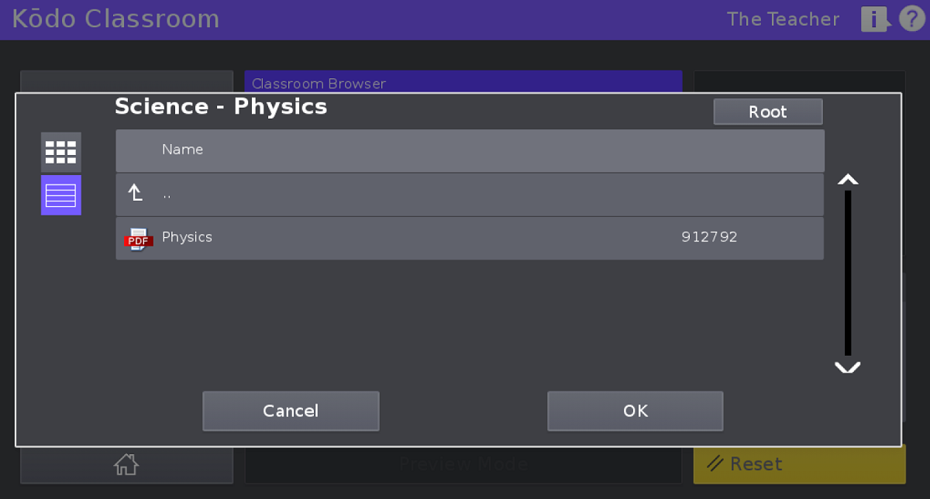Click the 912792 size value
The width and height of the screenshot is (930, 499).
[x=709, y=237]
